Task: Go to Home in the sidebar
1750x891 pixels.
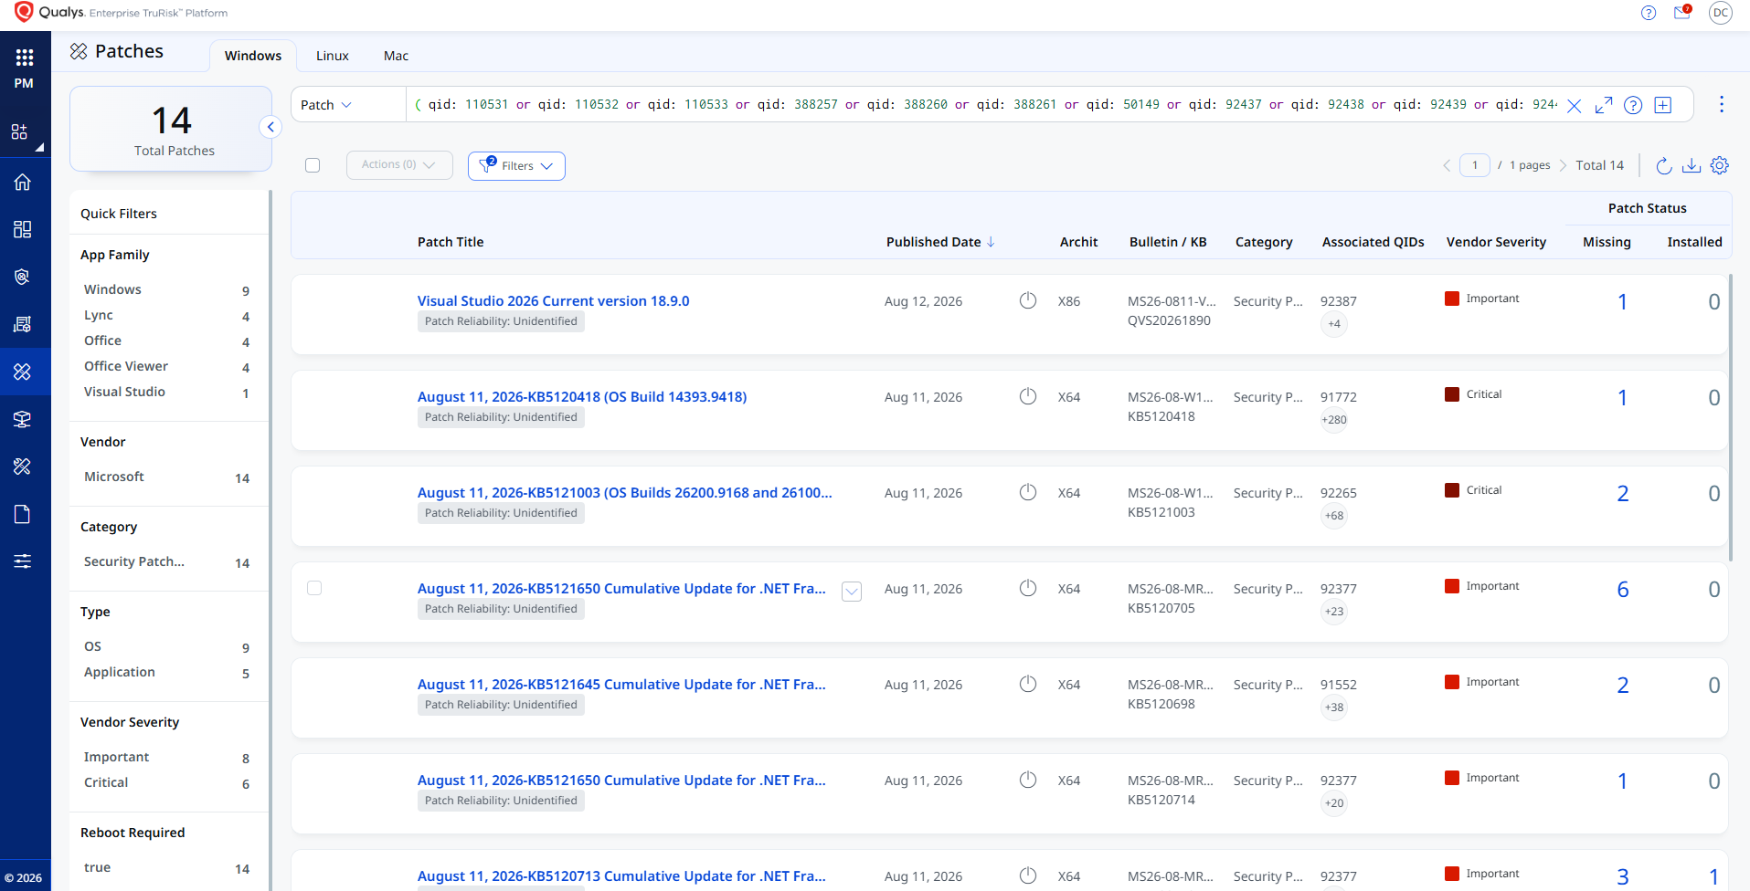Action: 23,182
